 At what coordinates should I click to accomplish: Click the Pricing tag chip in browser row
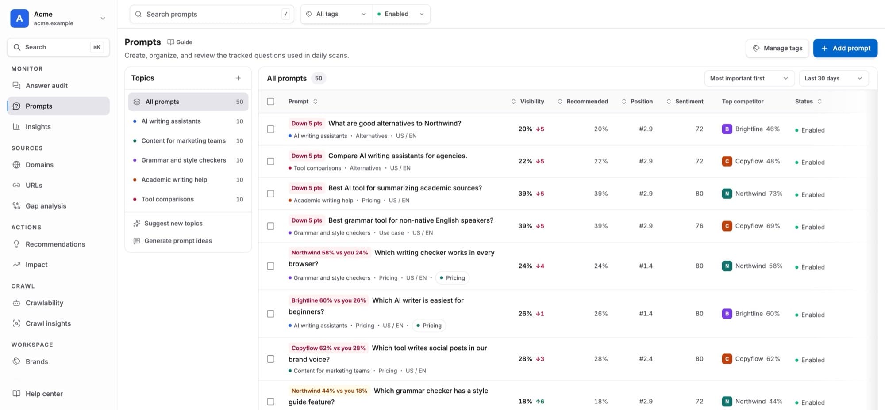pyautogui.click(x=452, y=278)
